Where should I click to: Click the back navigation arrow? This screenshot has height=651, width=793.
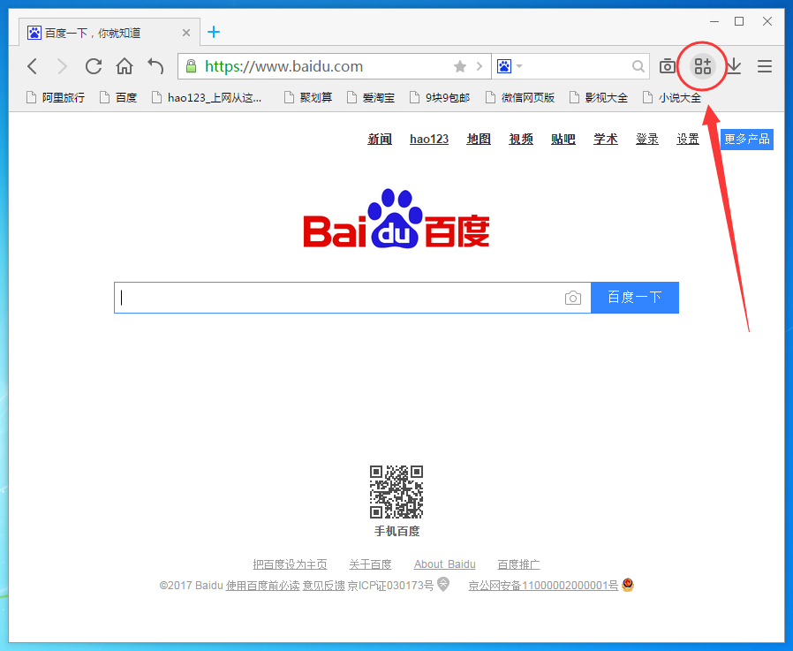33,66
